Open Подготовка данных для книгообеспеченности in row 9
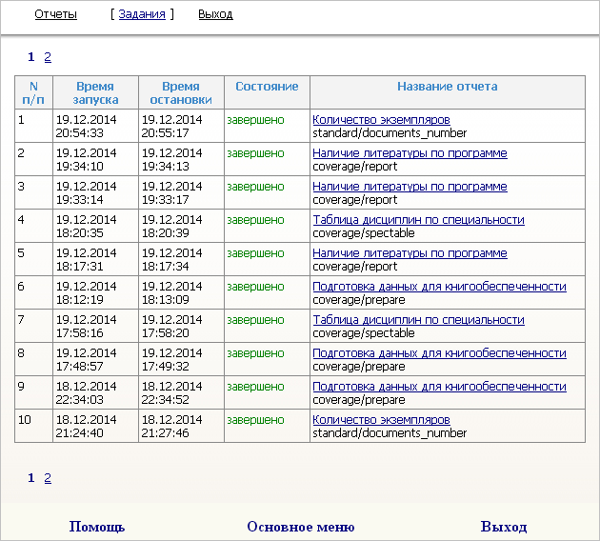This screenshot has height=541, width=600. [x=439, y=387]
